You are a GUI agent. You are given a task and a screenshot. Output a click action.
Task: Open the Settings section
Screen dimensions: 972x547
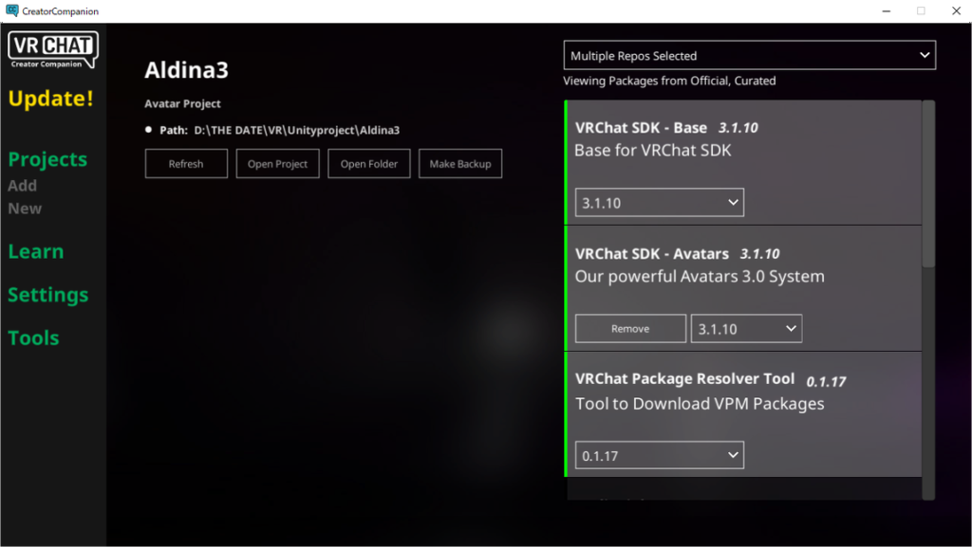pos(47,295)
